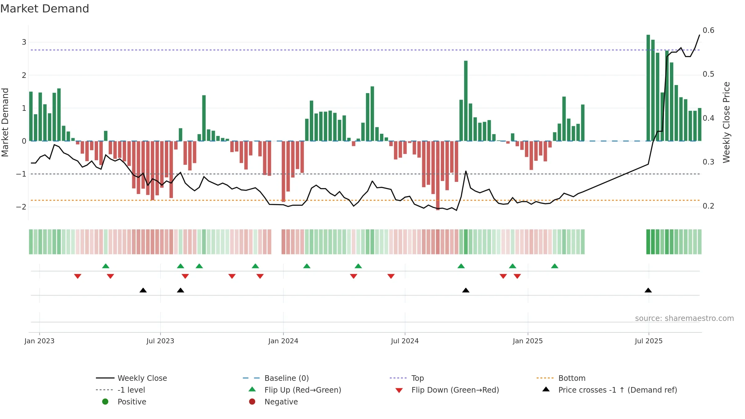Click the tall green bar near October 2024
The height and width of the screenshot is (419, 745).
click(466, 101)
